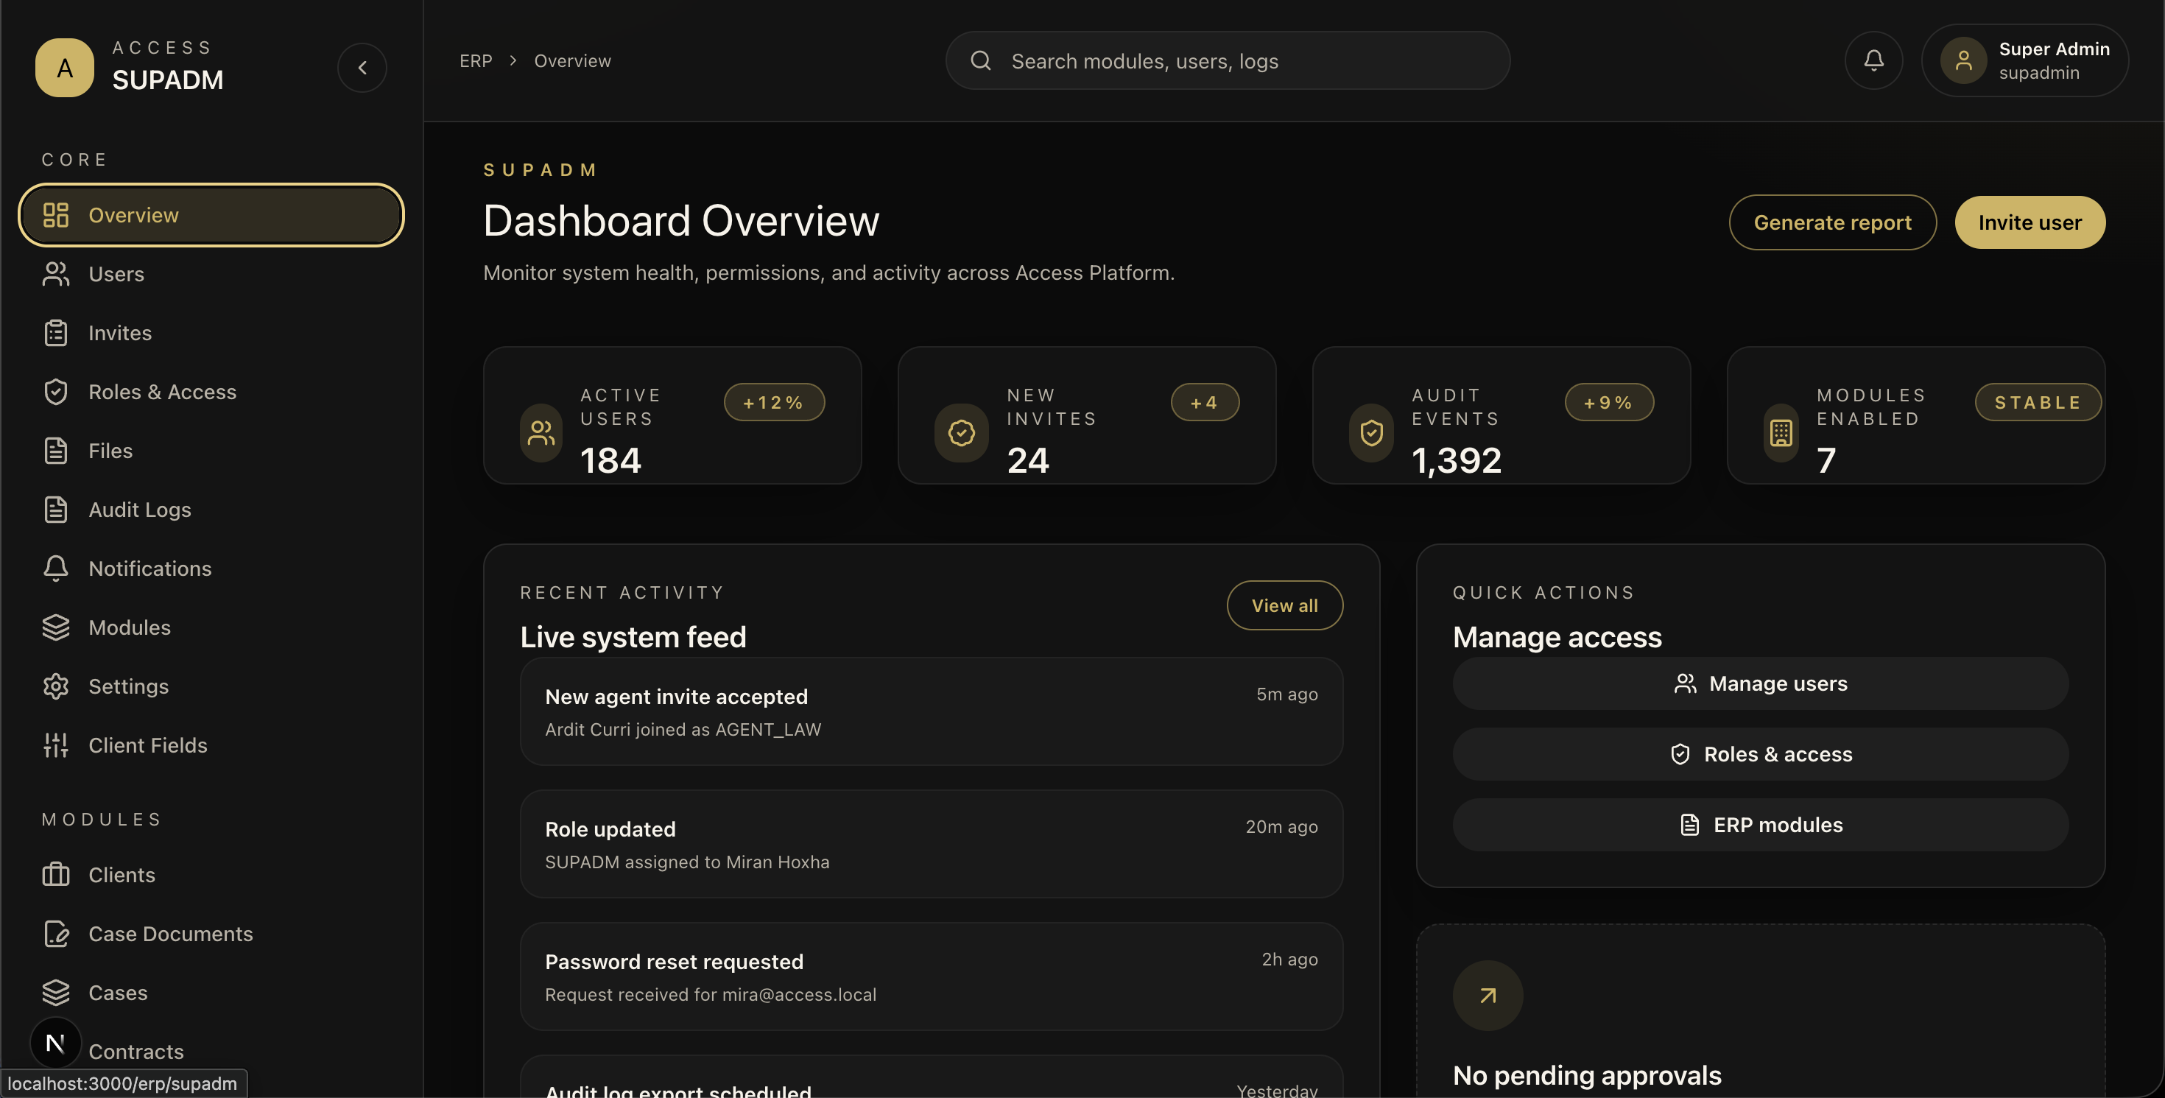Click the Modules Enabled value 7
Viewport: 2165px width, 1098px height.
pyautogui.click(x=1826, y=460)
